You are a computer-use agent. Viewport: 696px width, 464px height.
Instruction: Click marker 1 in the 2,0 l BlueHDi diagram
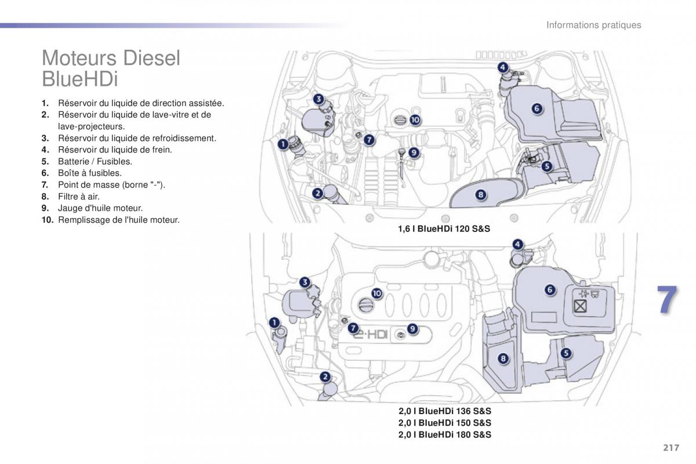coord(274,322)
